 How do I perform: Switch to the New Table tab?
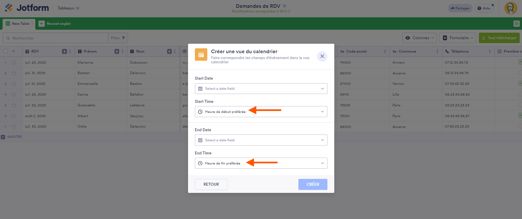pyautogui.click(x=18, y=23)
